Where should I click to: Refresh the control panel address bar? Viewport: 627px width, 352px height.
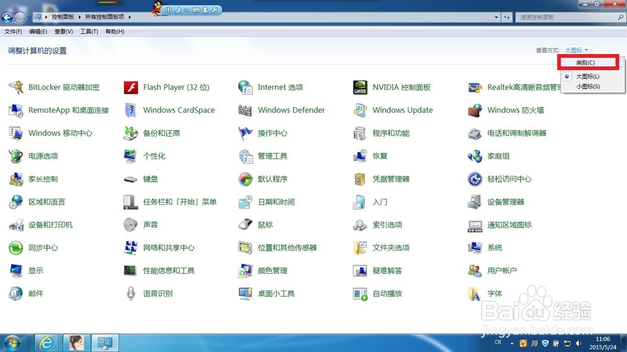(507, 17)
